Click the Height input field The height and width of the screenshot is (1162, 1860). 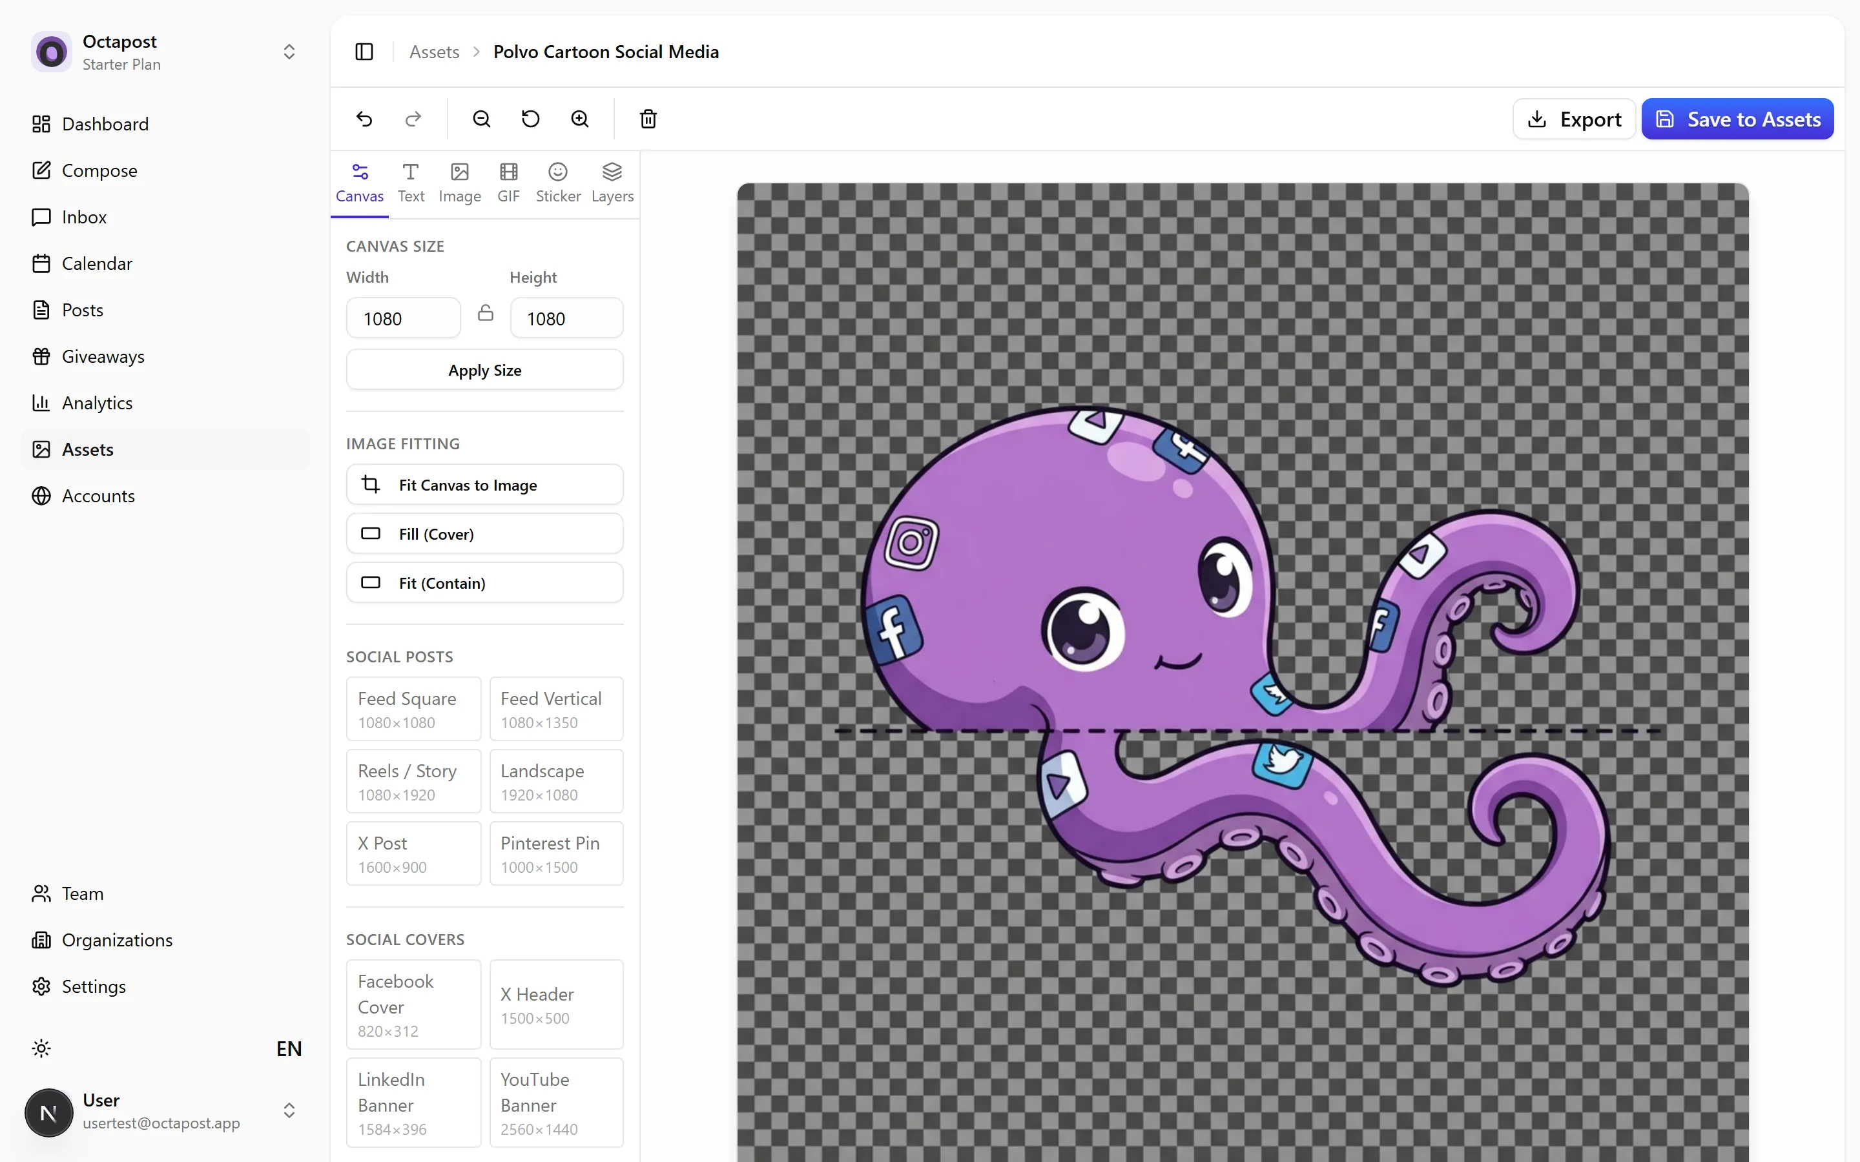[566, 318]
